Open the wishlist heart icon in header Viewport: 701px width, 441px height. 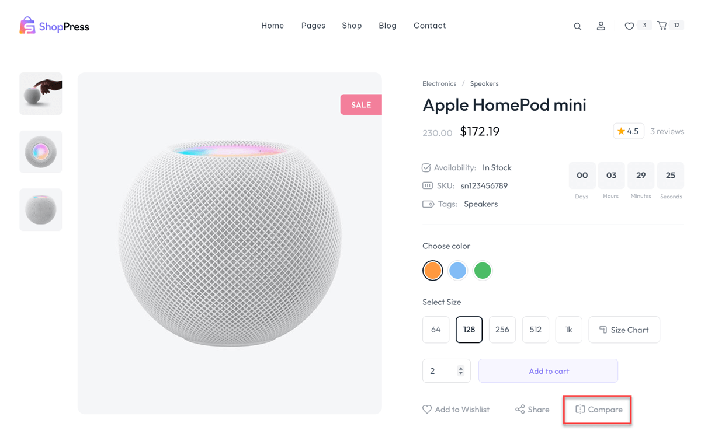pyautogui.click(x=629, y=26)
